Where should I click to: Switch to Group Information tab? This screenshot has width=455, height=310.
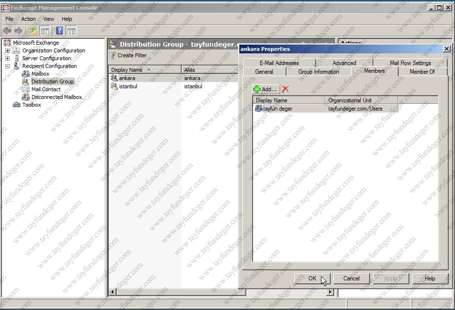(319, 72)
